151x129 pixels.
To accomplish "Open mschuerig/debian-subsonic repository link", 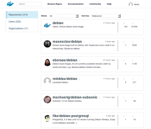I will pyautogui.click(x=75, y=97).
